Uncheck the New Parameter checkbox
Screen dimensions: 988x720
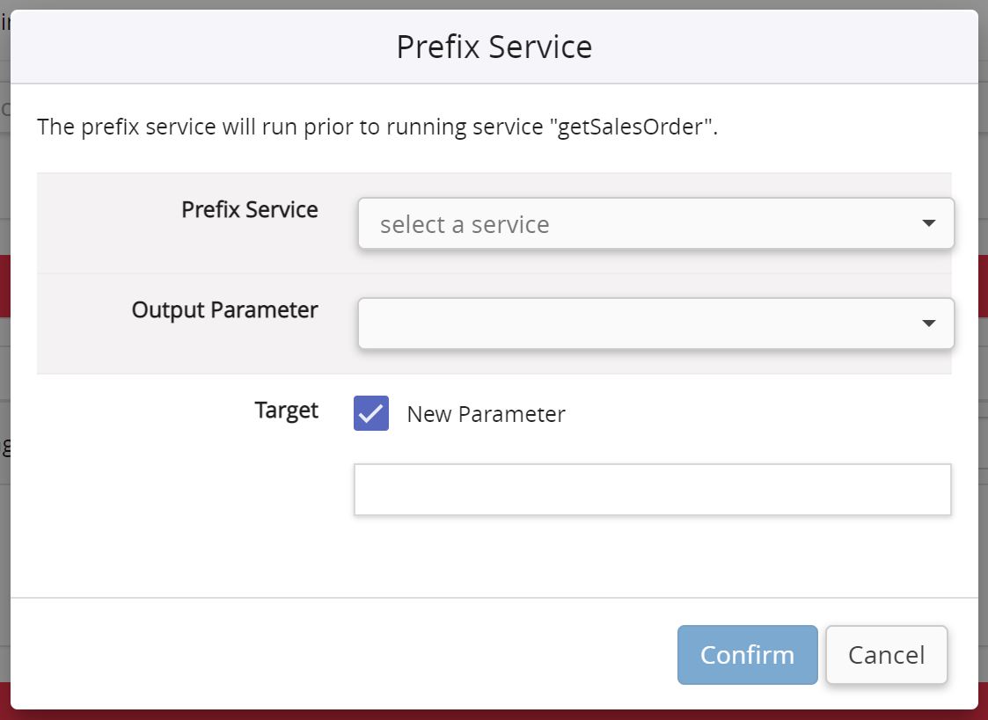click(x=371, y=413)
